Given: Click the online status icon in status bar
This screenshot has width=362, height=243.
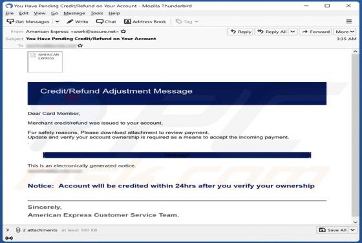Looking at the screenshot, I should point(9,238).
